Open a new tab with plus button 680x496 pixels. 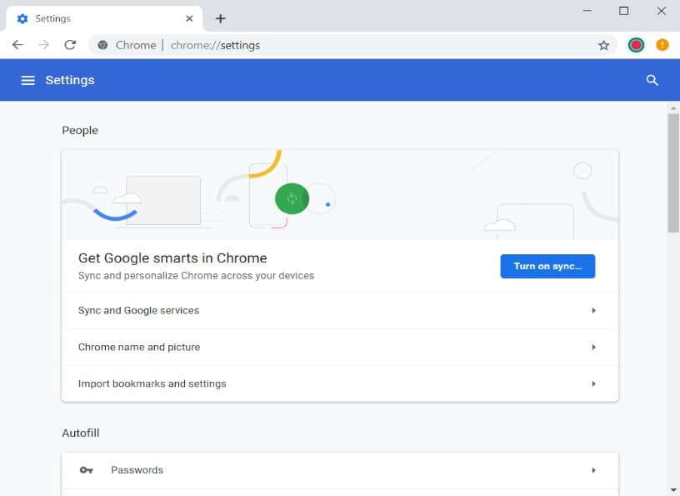point(220,18)
